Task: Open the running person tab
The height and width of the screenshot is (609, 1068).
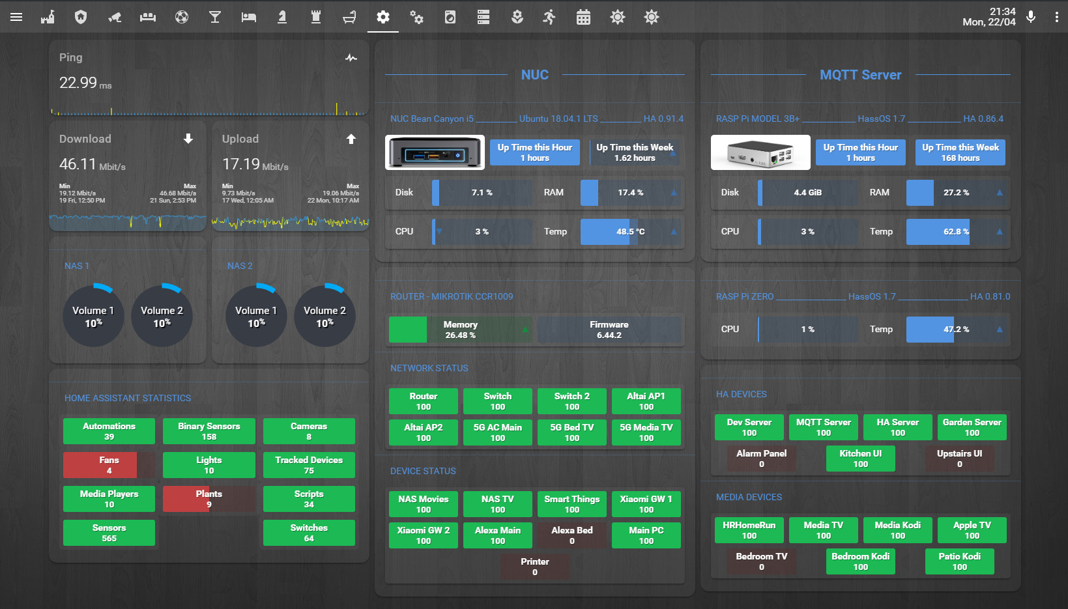Action: click(x=549, y=18)
